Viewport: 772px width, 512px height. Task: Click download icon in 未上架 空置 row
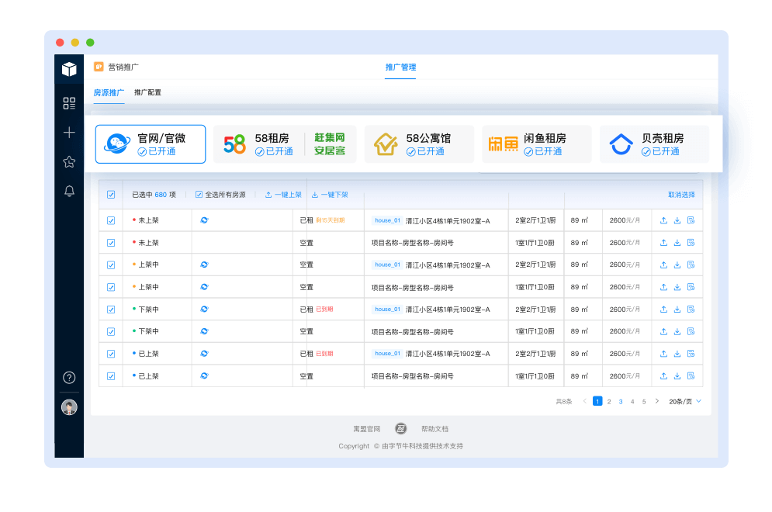[677, 243]
